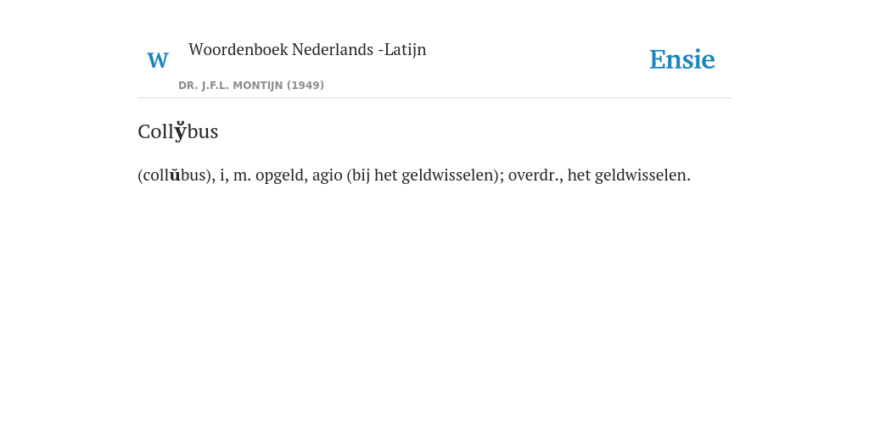
Task: Click the (1949) year in author line
Action: click(306, 86)
